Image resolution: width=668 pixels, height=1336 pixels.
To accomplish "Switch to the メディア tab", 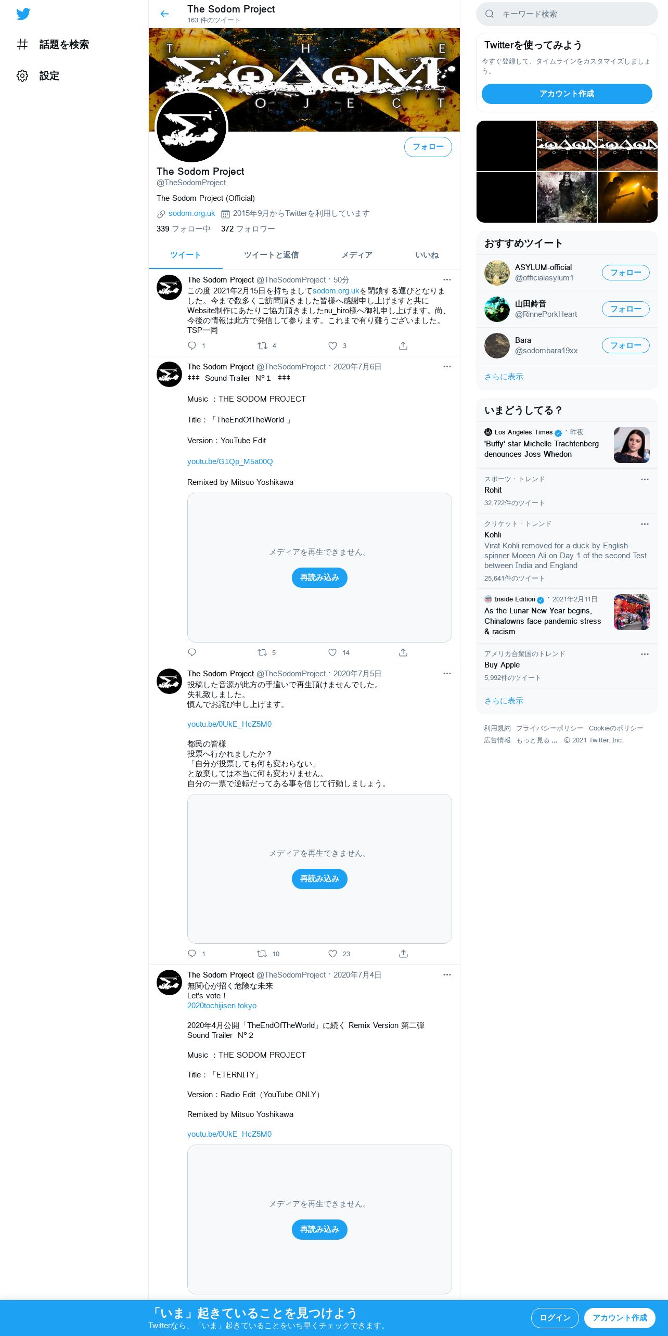I will coord(357,255).
